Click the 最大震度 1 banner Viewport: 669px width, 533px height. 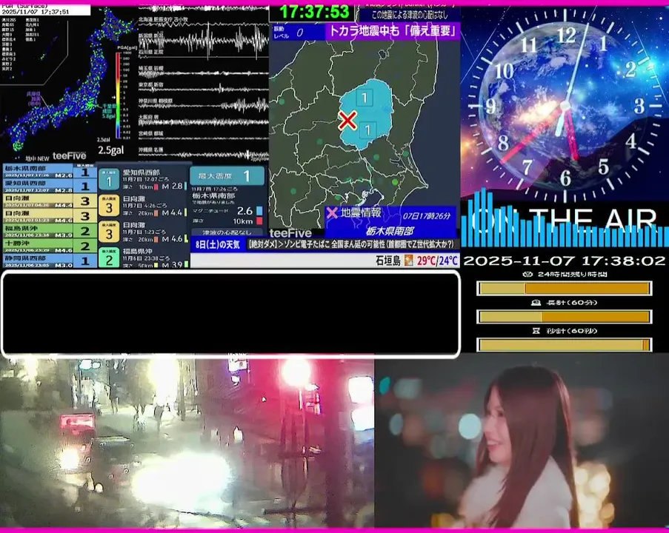227,176
